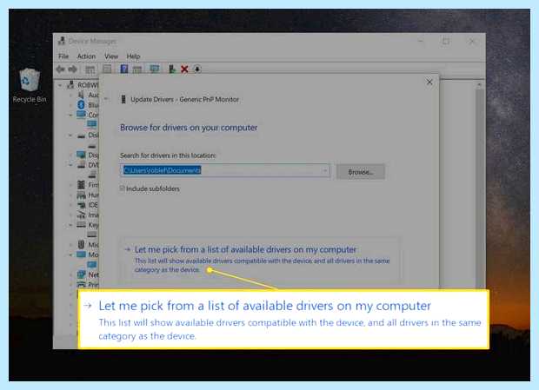This screenshot has width=539, height=390.
Task: Select the Audio speaker category icon
Action: pos(81,95)
